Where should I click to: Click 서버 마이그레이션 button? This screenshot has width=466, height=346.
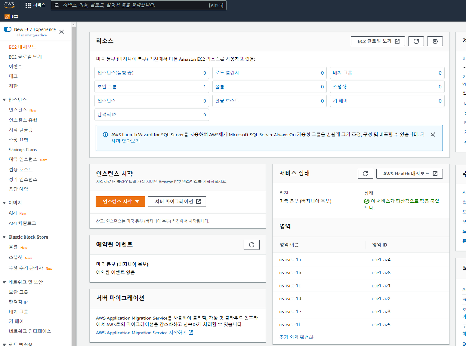coord(177,202)
